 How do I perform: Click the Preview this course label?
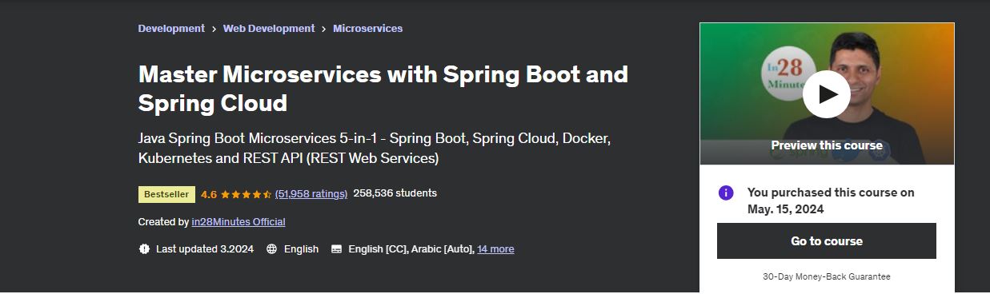tap(827, 145)
